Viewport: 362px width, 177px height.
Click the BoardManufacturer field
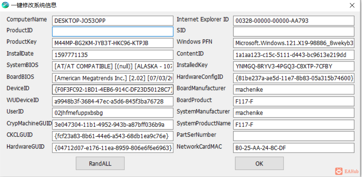tap(294, 90)
